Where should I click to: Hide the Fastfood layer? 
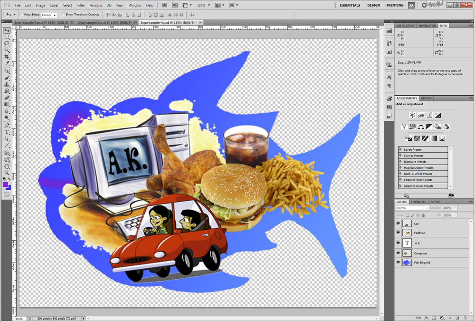point(398,233)
